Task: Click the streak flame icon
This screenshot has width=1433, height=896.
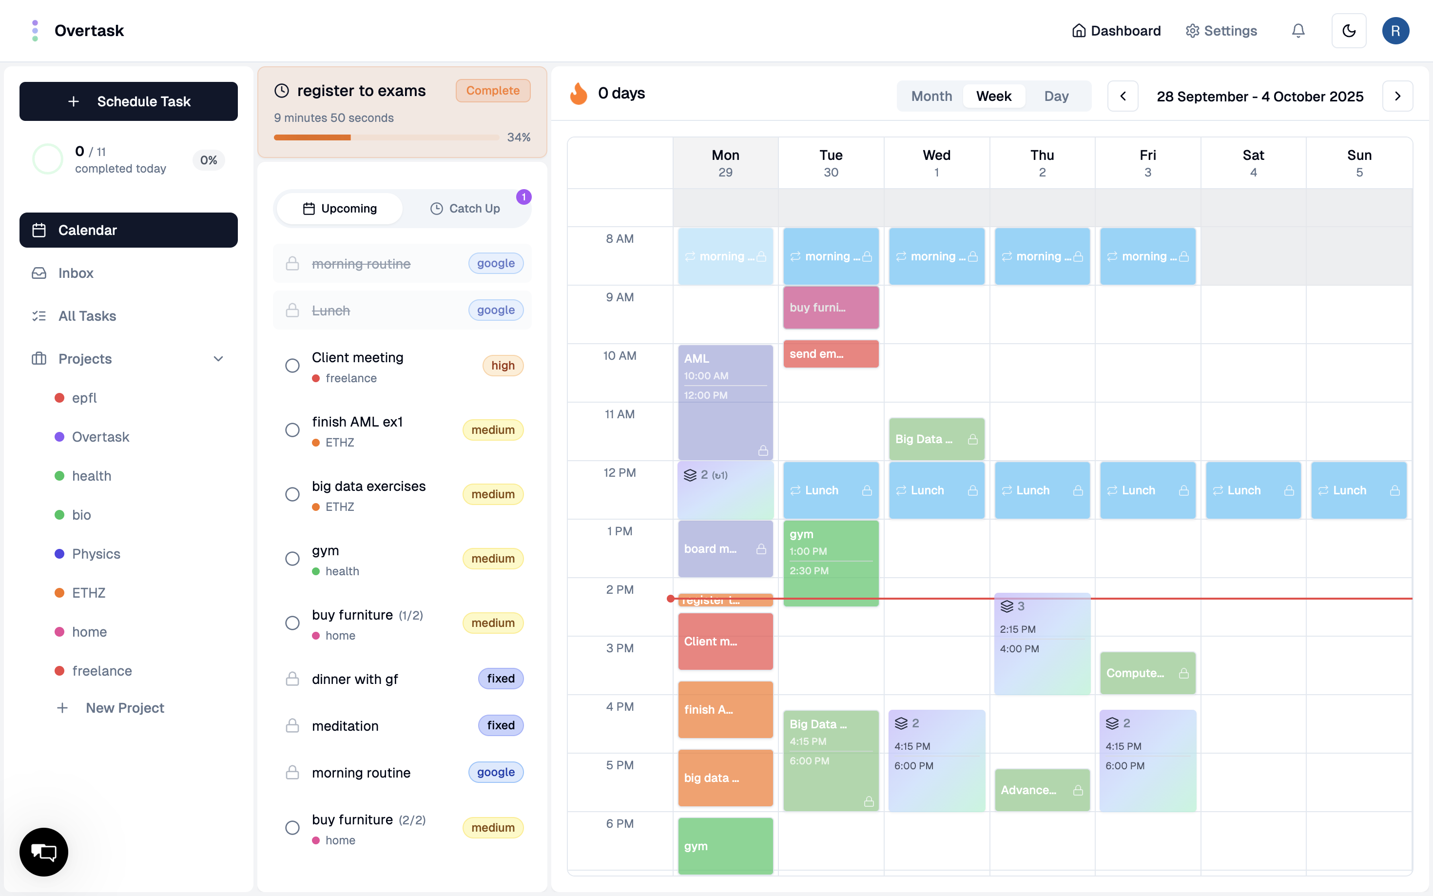Action: (578, 94)
